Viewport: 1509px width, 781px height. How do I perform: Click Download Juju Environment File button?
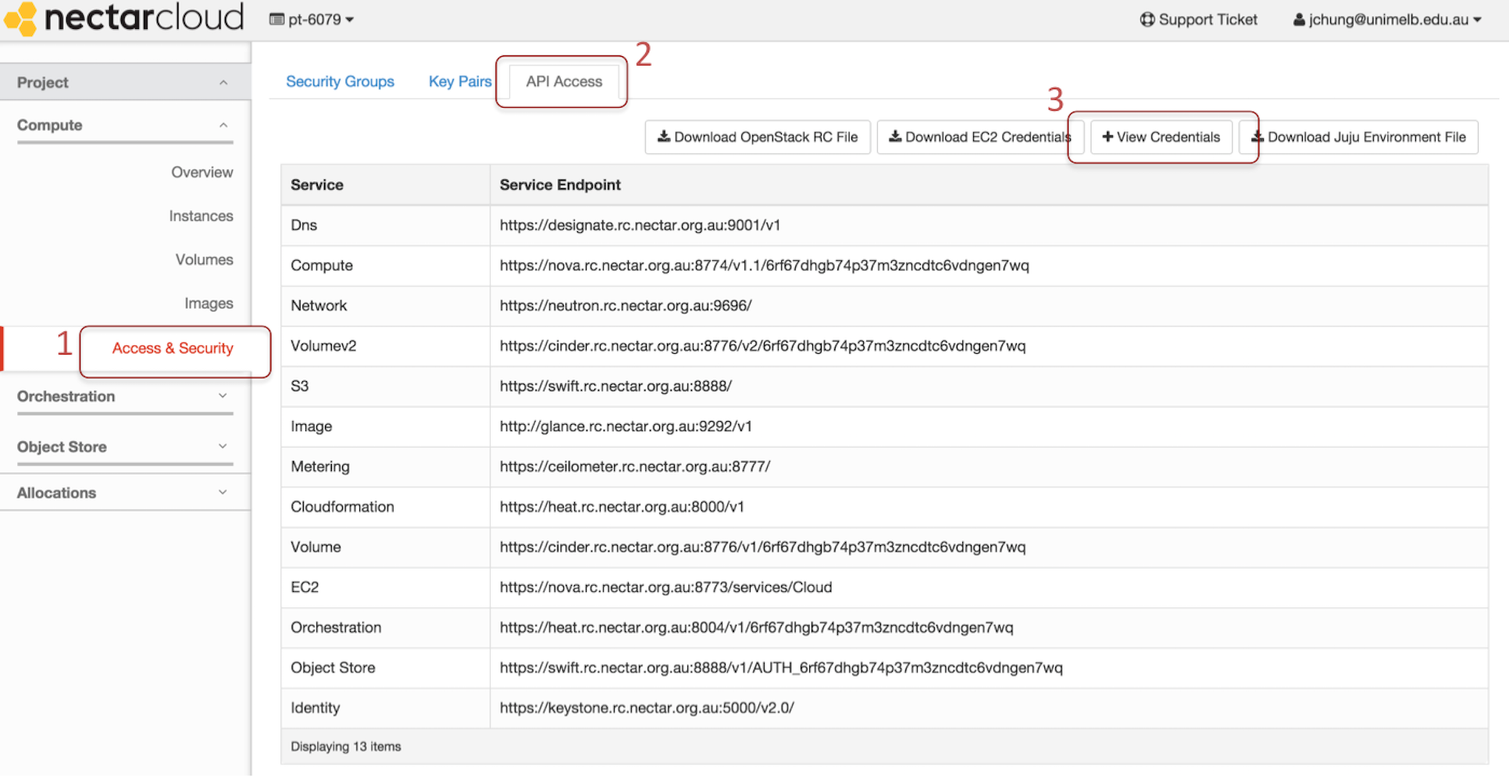pyautogui.click(x=1359, y=137)
